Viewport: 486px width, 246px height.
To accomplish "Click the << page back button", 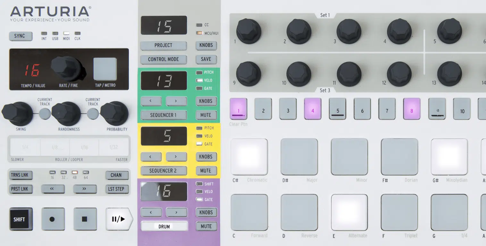I will (53, 189).
